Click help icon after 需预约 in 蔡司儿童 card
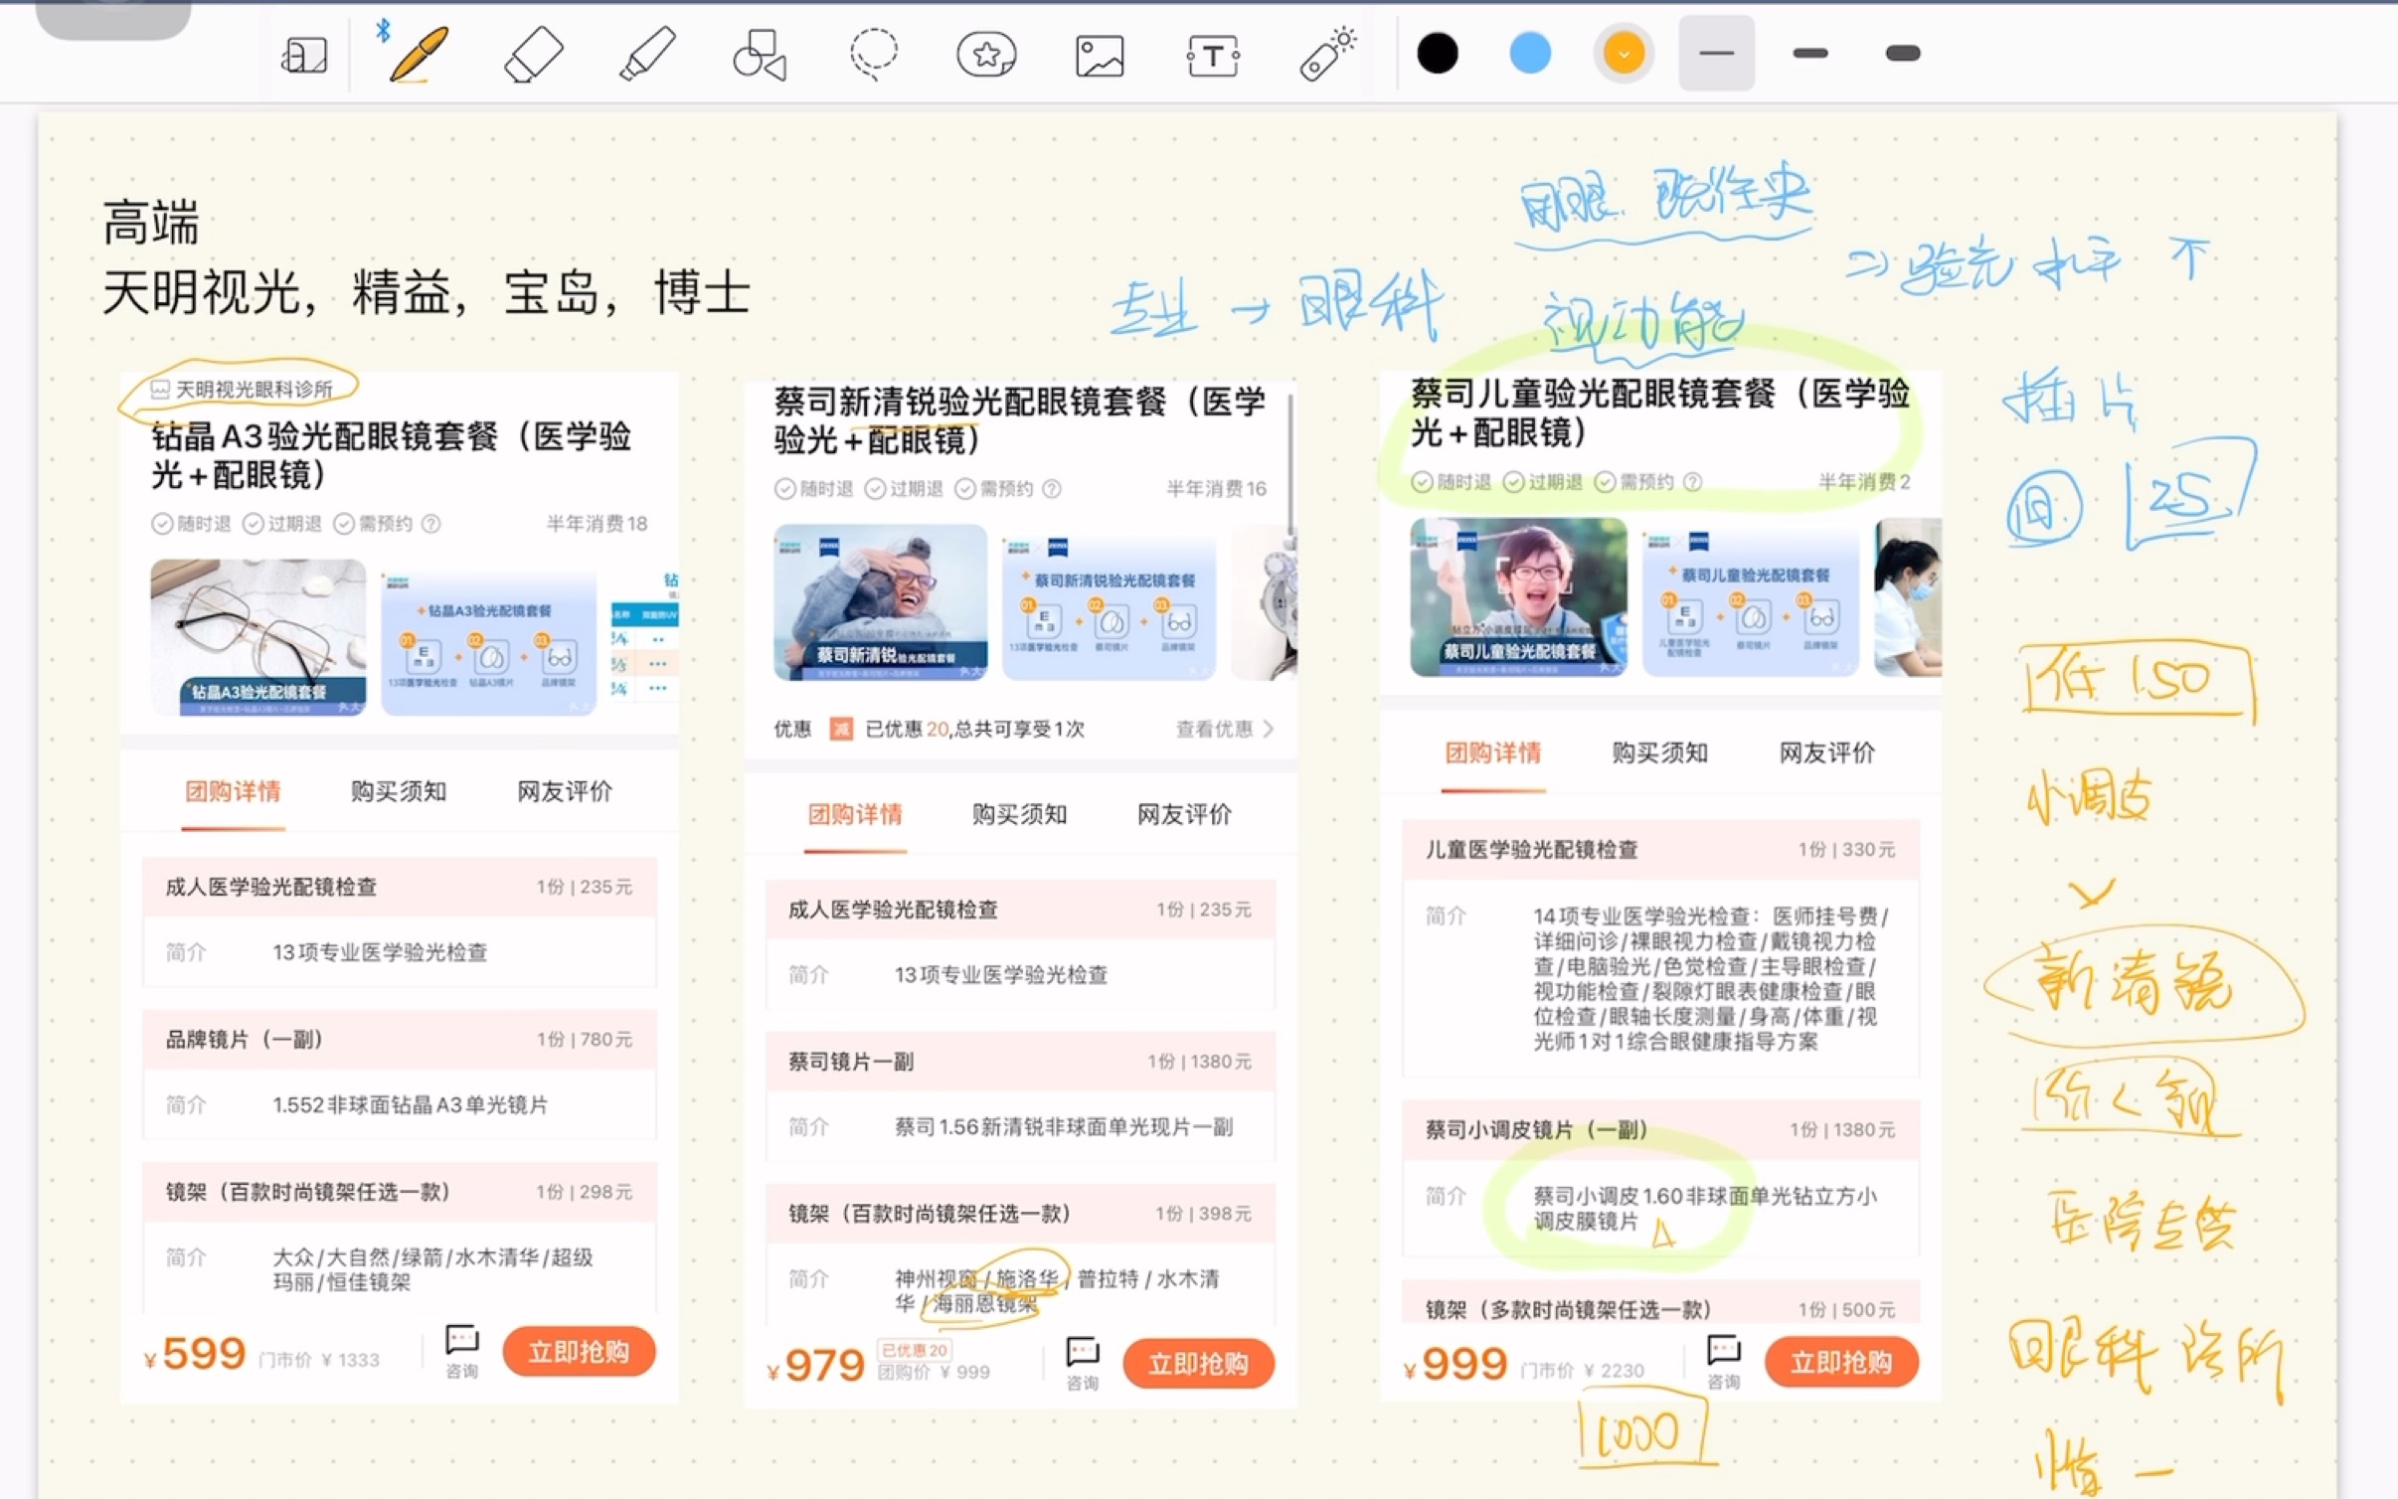2398x1499 pixels. pyautogui.click(x=1692, y=482)
